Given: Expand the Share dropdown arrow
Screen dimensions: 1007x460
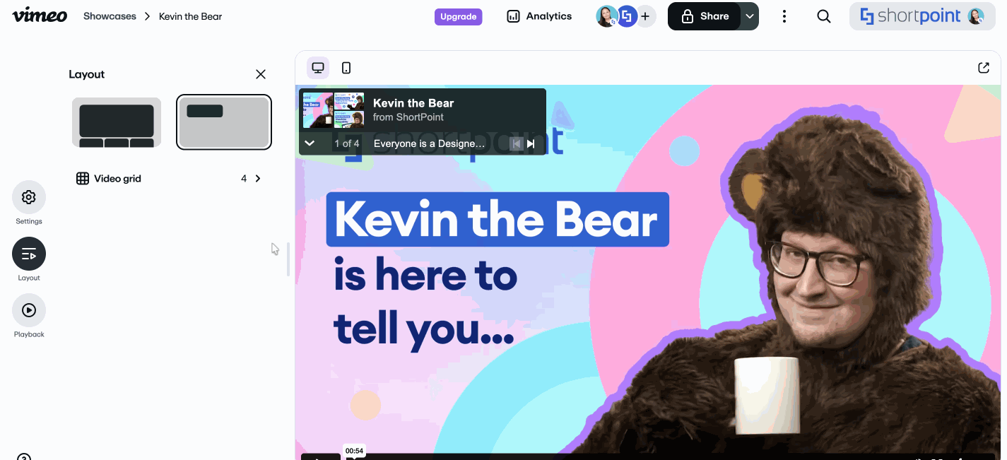Looking at the screenshot, I should click(750, 16).
